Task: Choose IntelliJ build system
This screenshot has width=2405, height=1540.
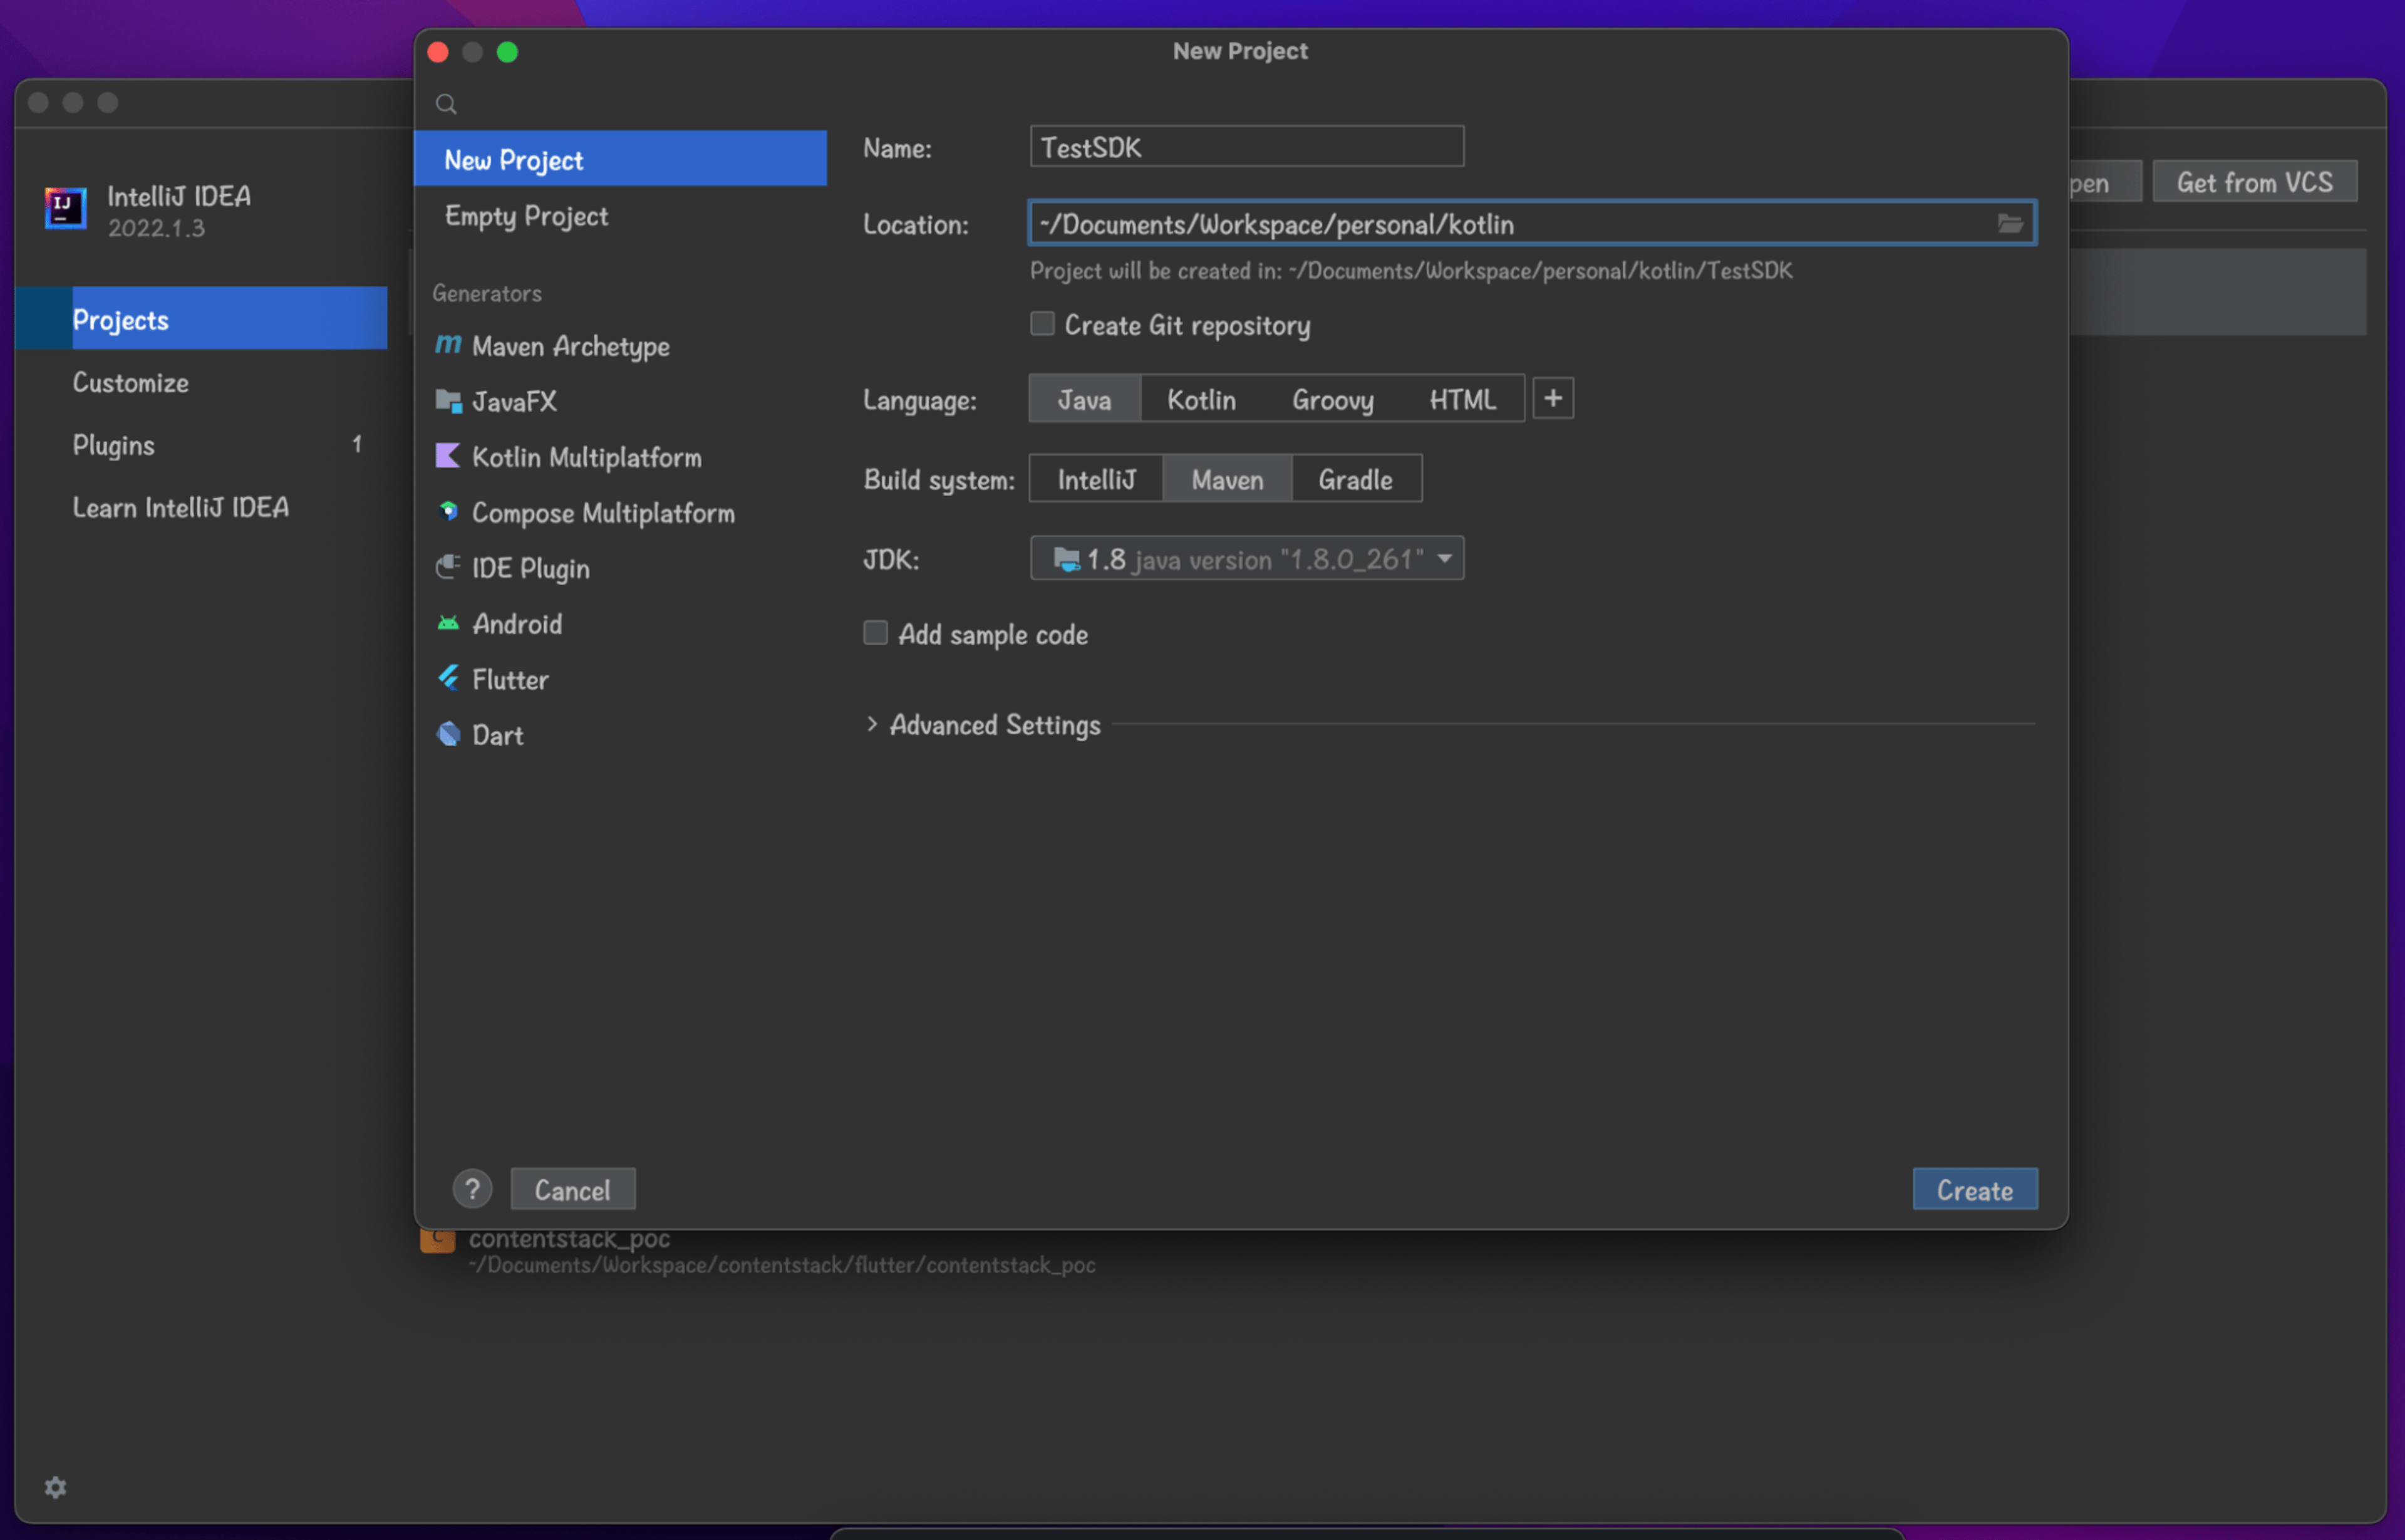Action: pyautogui.click(x=1097, y=479)
